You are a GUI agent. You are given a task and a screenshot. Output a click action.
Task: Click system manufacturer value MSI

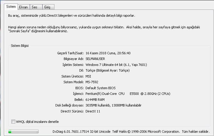(x=88, y=76)
